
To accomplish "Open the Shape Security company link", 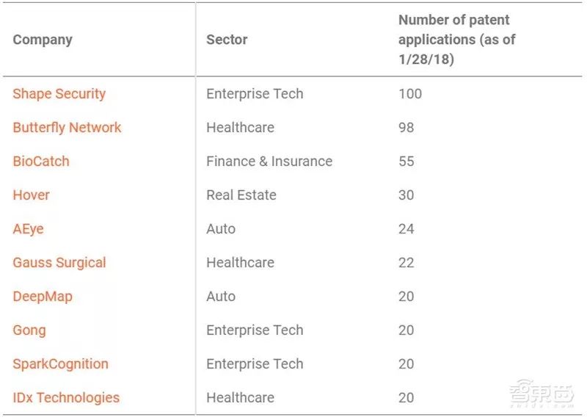I will pyautogui.click(x=59, y=94).
